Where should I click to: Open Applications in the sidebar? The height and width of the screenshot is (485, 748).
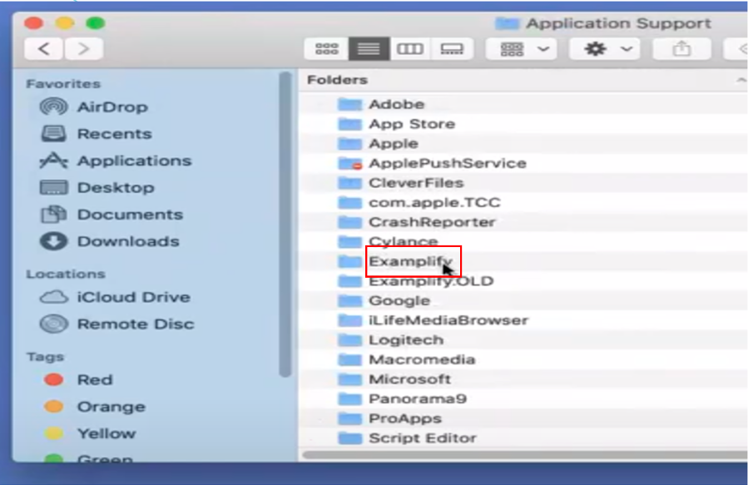(116, 161)
